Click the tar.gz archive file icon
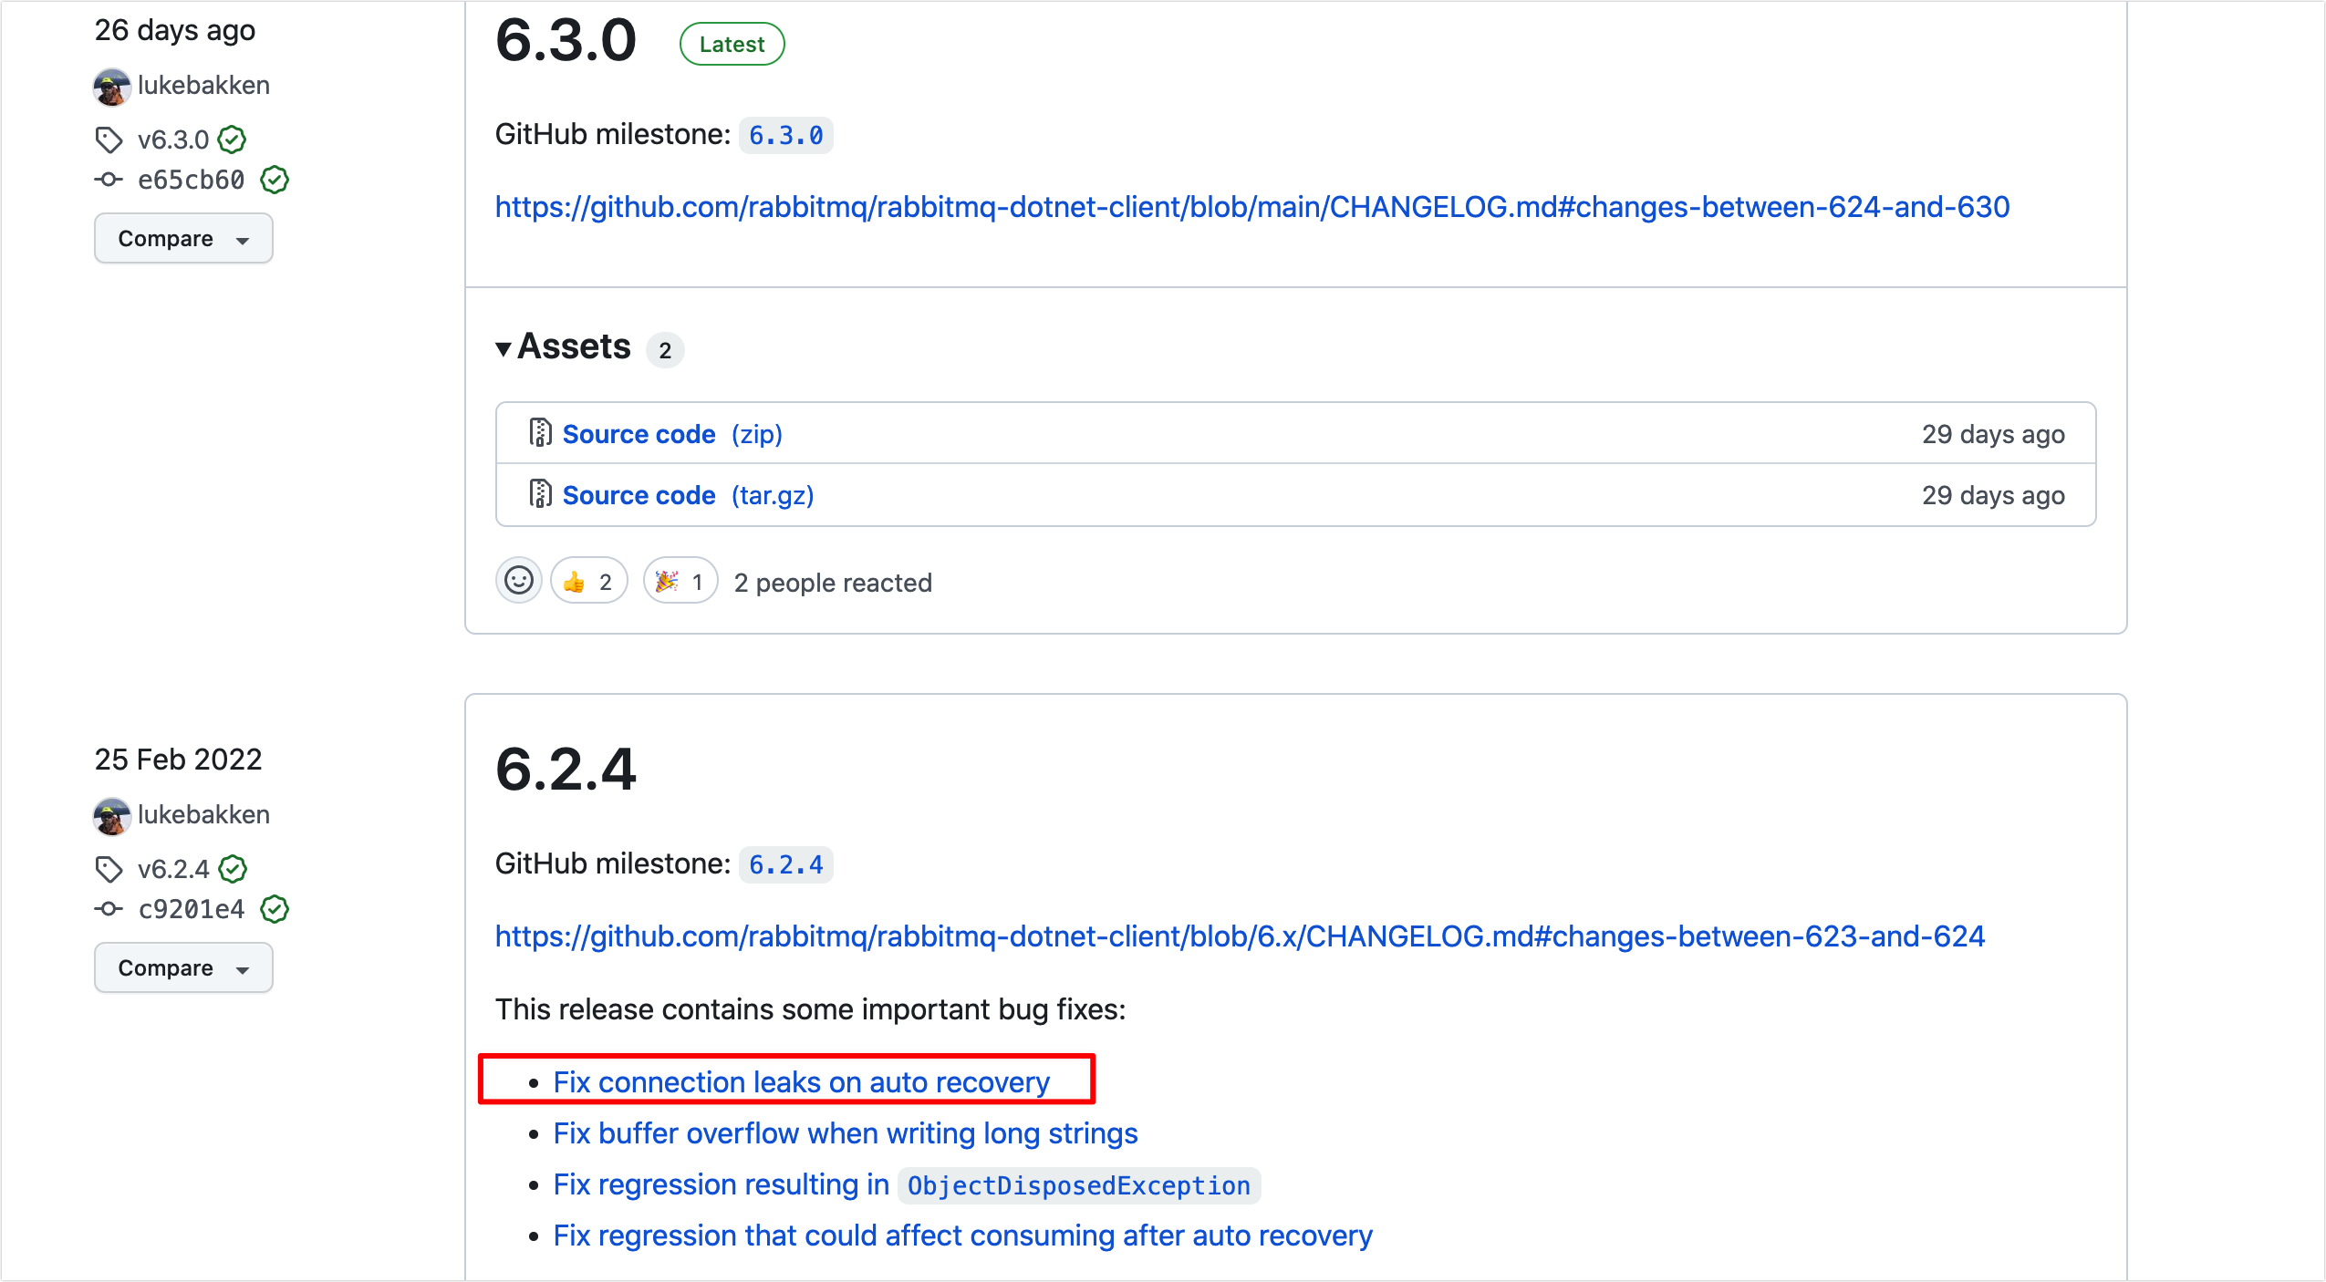Image resolution: width=2326 pixels, height=1282 pixels. (x=540, y=494)
